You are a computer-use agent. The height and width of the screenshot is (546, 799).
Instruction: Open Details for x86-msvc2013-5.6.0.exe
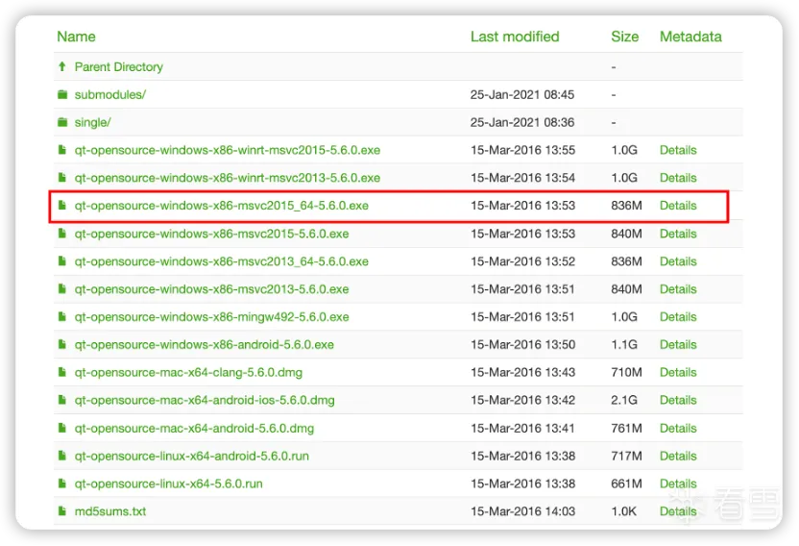pyautogui.click(x=678, y=289)
